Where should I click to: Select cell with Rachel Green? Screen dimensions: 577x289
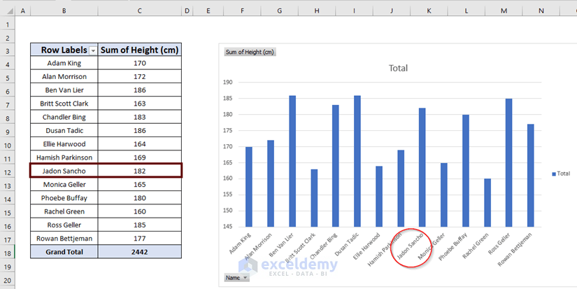click(x=64, y=212)
